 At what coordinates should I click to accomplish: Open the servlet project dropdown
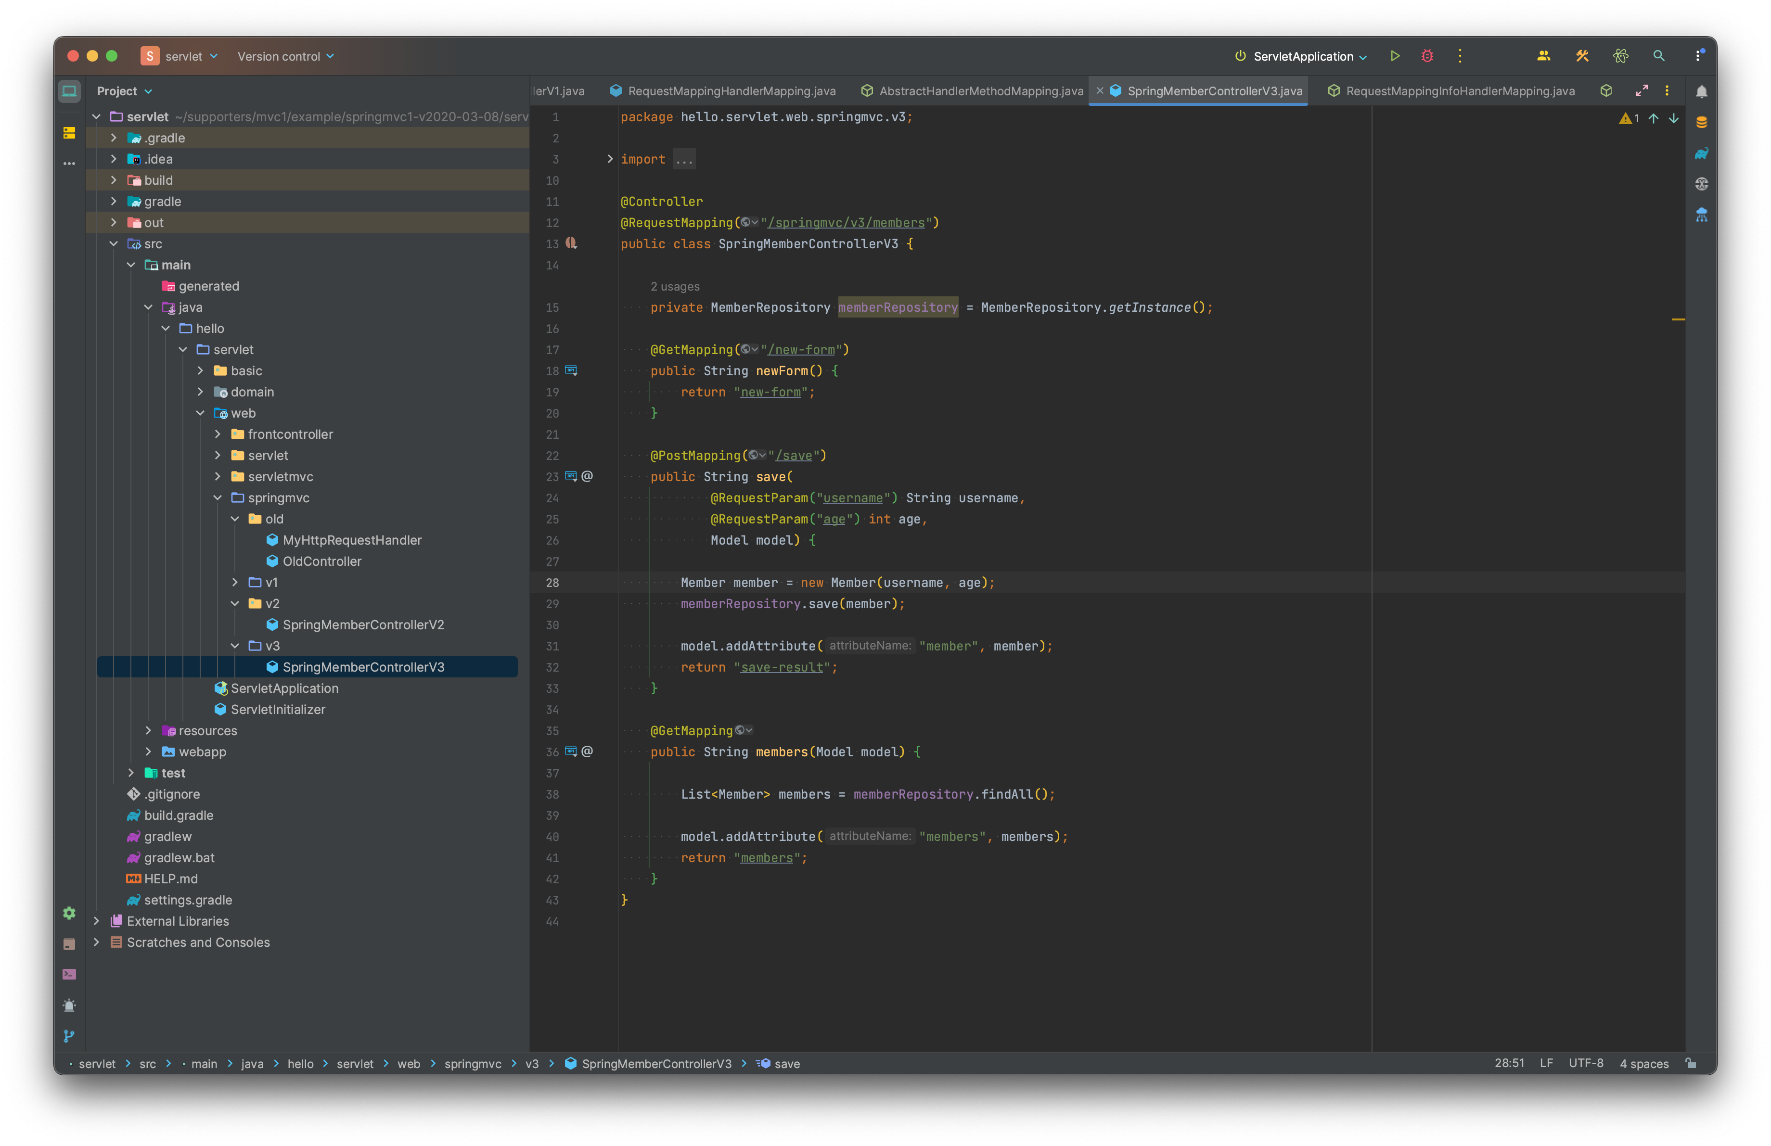180,56
